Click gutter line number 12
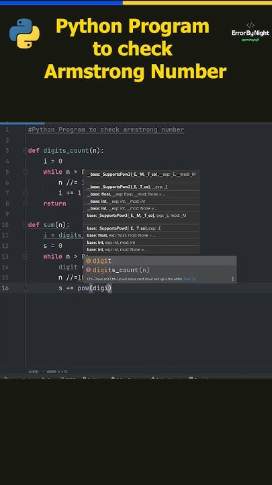 tap(5, 246)
